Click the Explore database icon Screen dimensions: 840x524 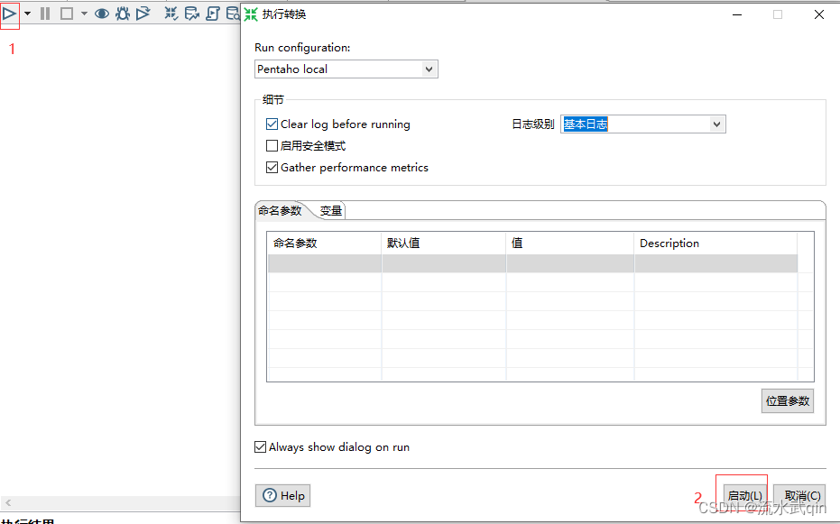[x=233, y=14]
